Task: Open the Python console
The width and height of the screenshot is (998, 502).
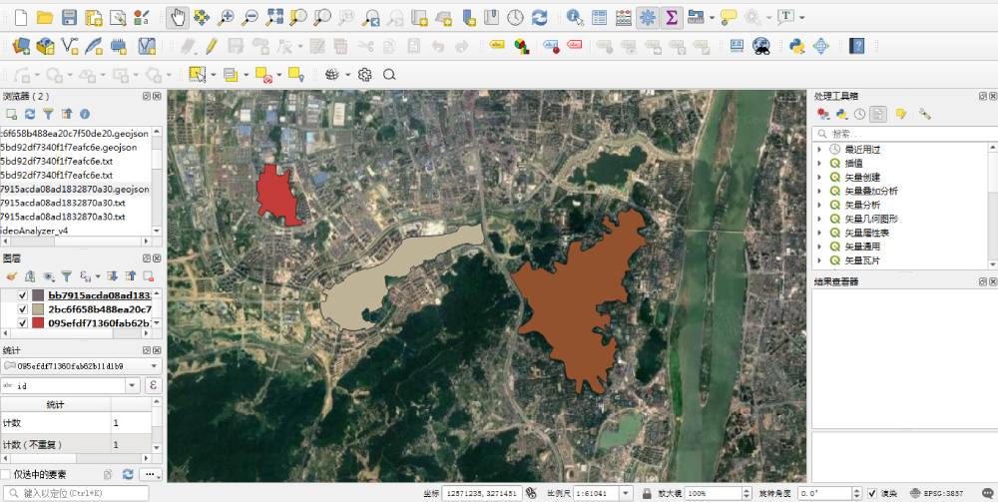Action: [x=797, y=45]
